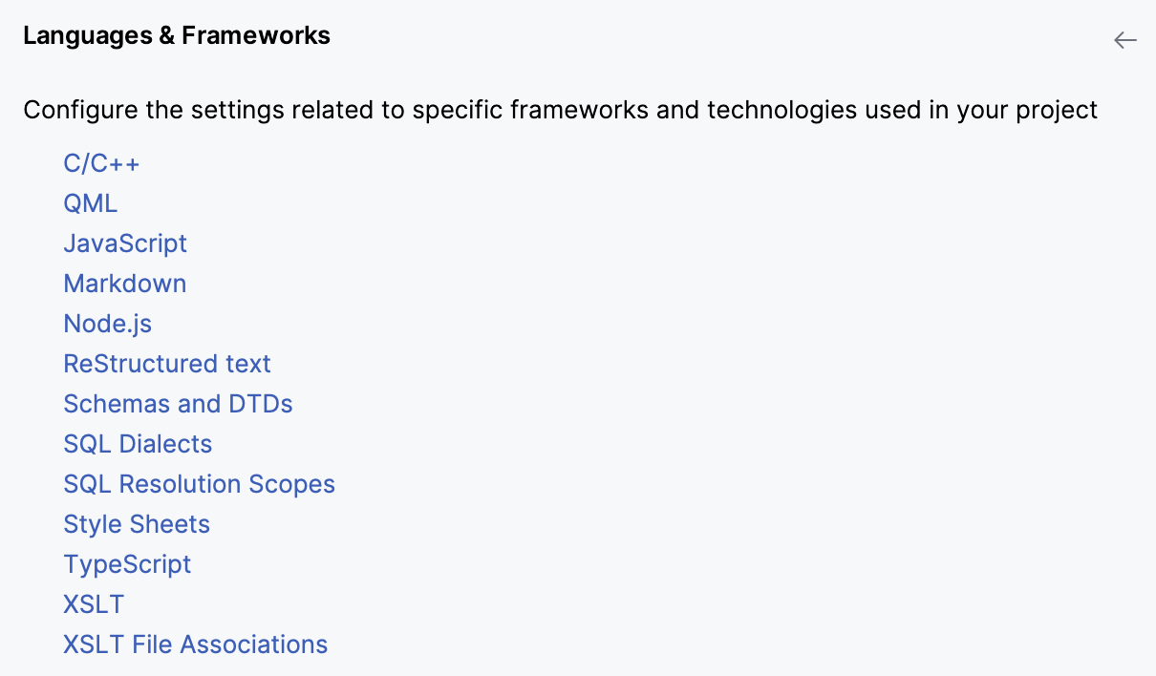
Task: Choose TypeScript from the technologies list
Action: point(127,563)
